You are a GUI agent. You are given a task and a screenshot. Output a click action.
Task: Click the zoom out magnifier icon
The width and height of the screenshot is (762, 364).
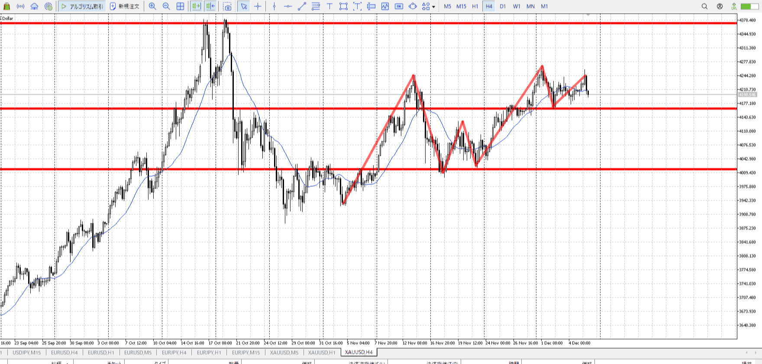point(166,6)
